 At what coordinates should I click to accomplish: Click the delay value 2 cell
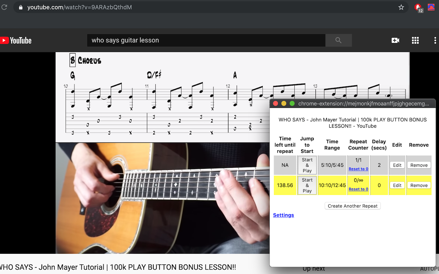379,165
